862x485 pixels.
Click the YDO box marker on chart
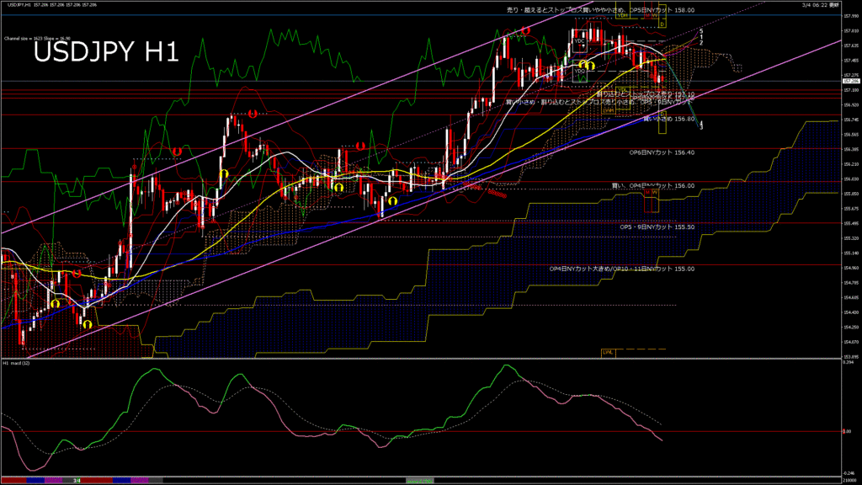coord(579,72)
